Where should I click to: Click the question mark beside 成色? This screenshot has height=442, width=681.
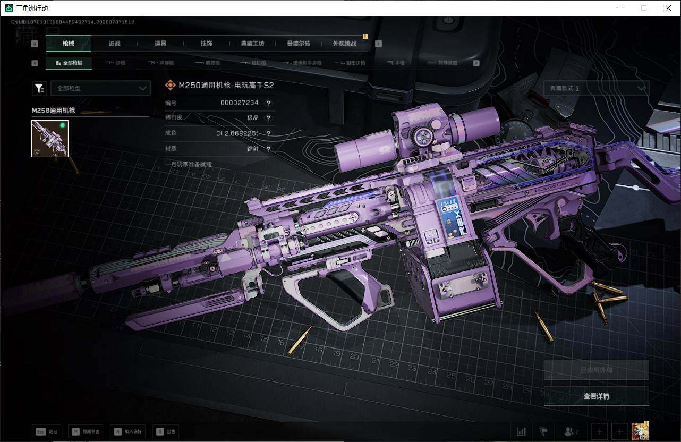click(x=268, y=134)
